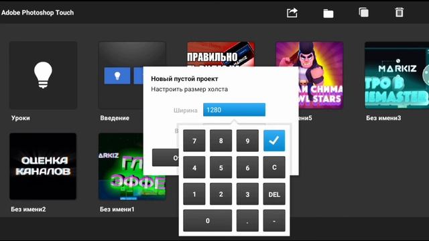The image size is (429, 241).
Task: Tap the duplicate project icon
Action: (x=363, y=12)
